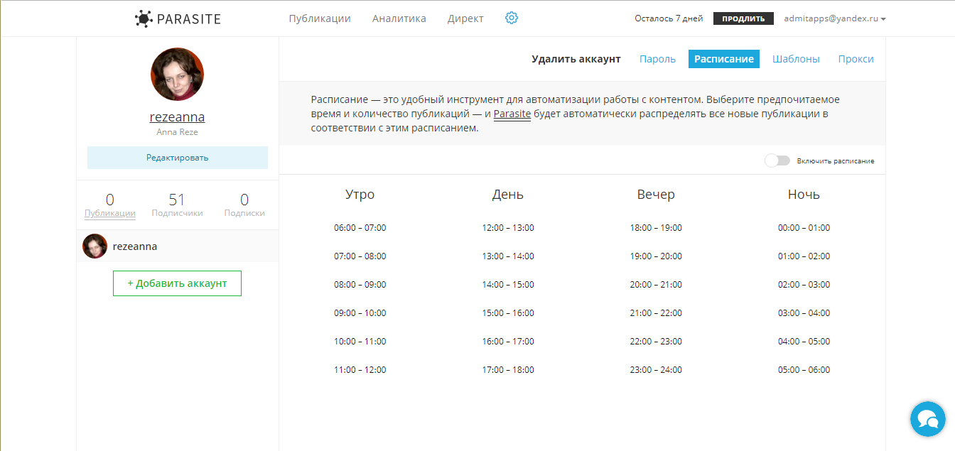The height and width of the screenshot is (451, 955).
Task: Open the rezeanna username link
Action: [177, 117]
